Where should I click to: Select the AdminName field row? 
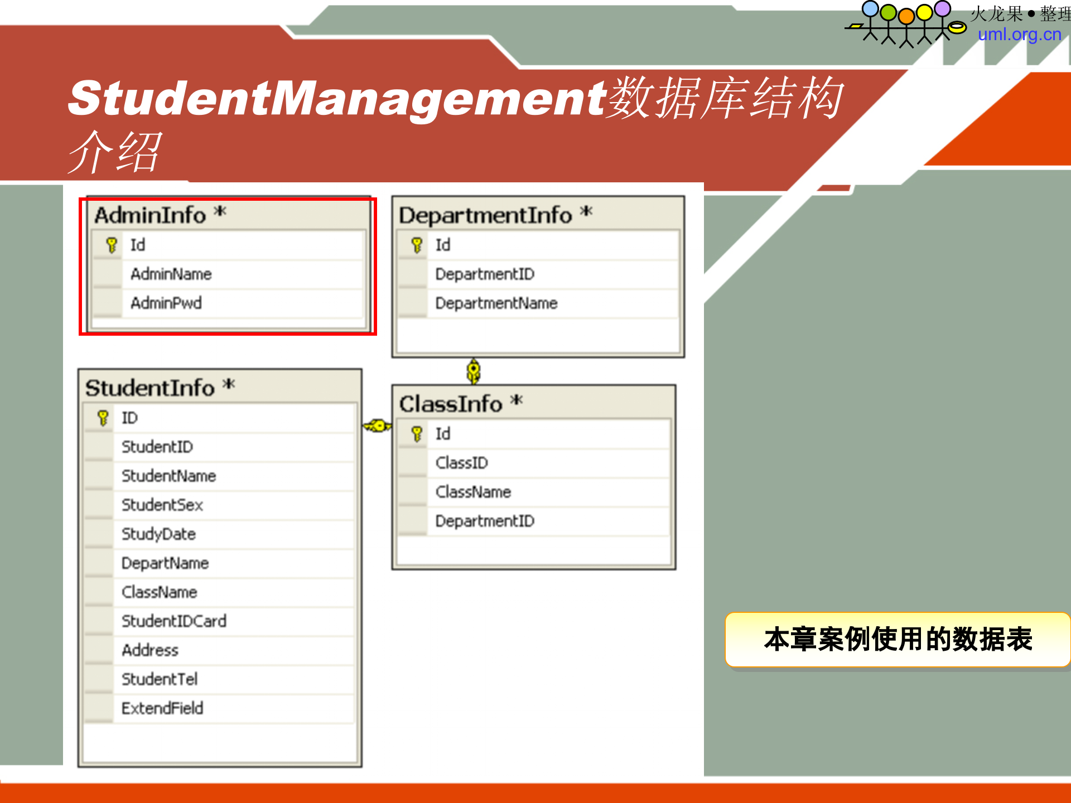point(171,274)
